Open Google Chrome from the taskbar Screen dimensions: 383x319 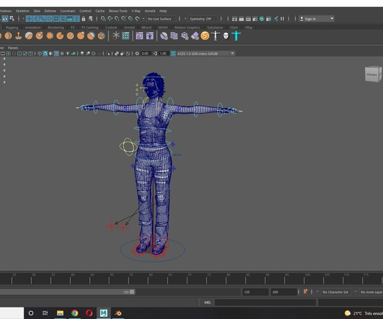[x=75, y=313]
